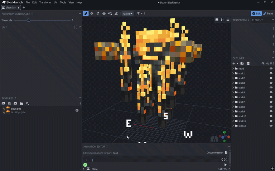The image size is (275, 171).
Task: Open the Edit menu
Action: pos(34,2)
